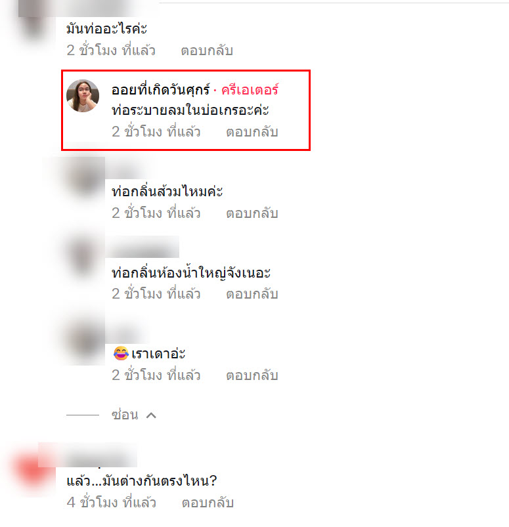Reply to the แล้ว...มันต่างกันตรงไหน? comment

point(208,503)
